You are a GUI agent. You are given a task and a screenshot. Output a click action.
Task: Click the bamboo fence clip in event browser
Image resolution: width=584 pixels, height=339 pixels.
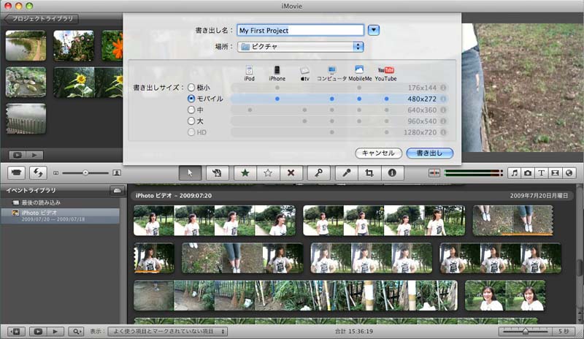point(296,295)
